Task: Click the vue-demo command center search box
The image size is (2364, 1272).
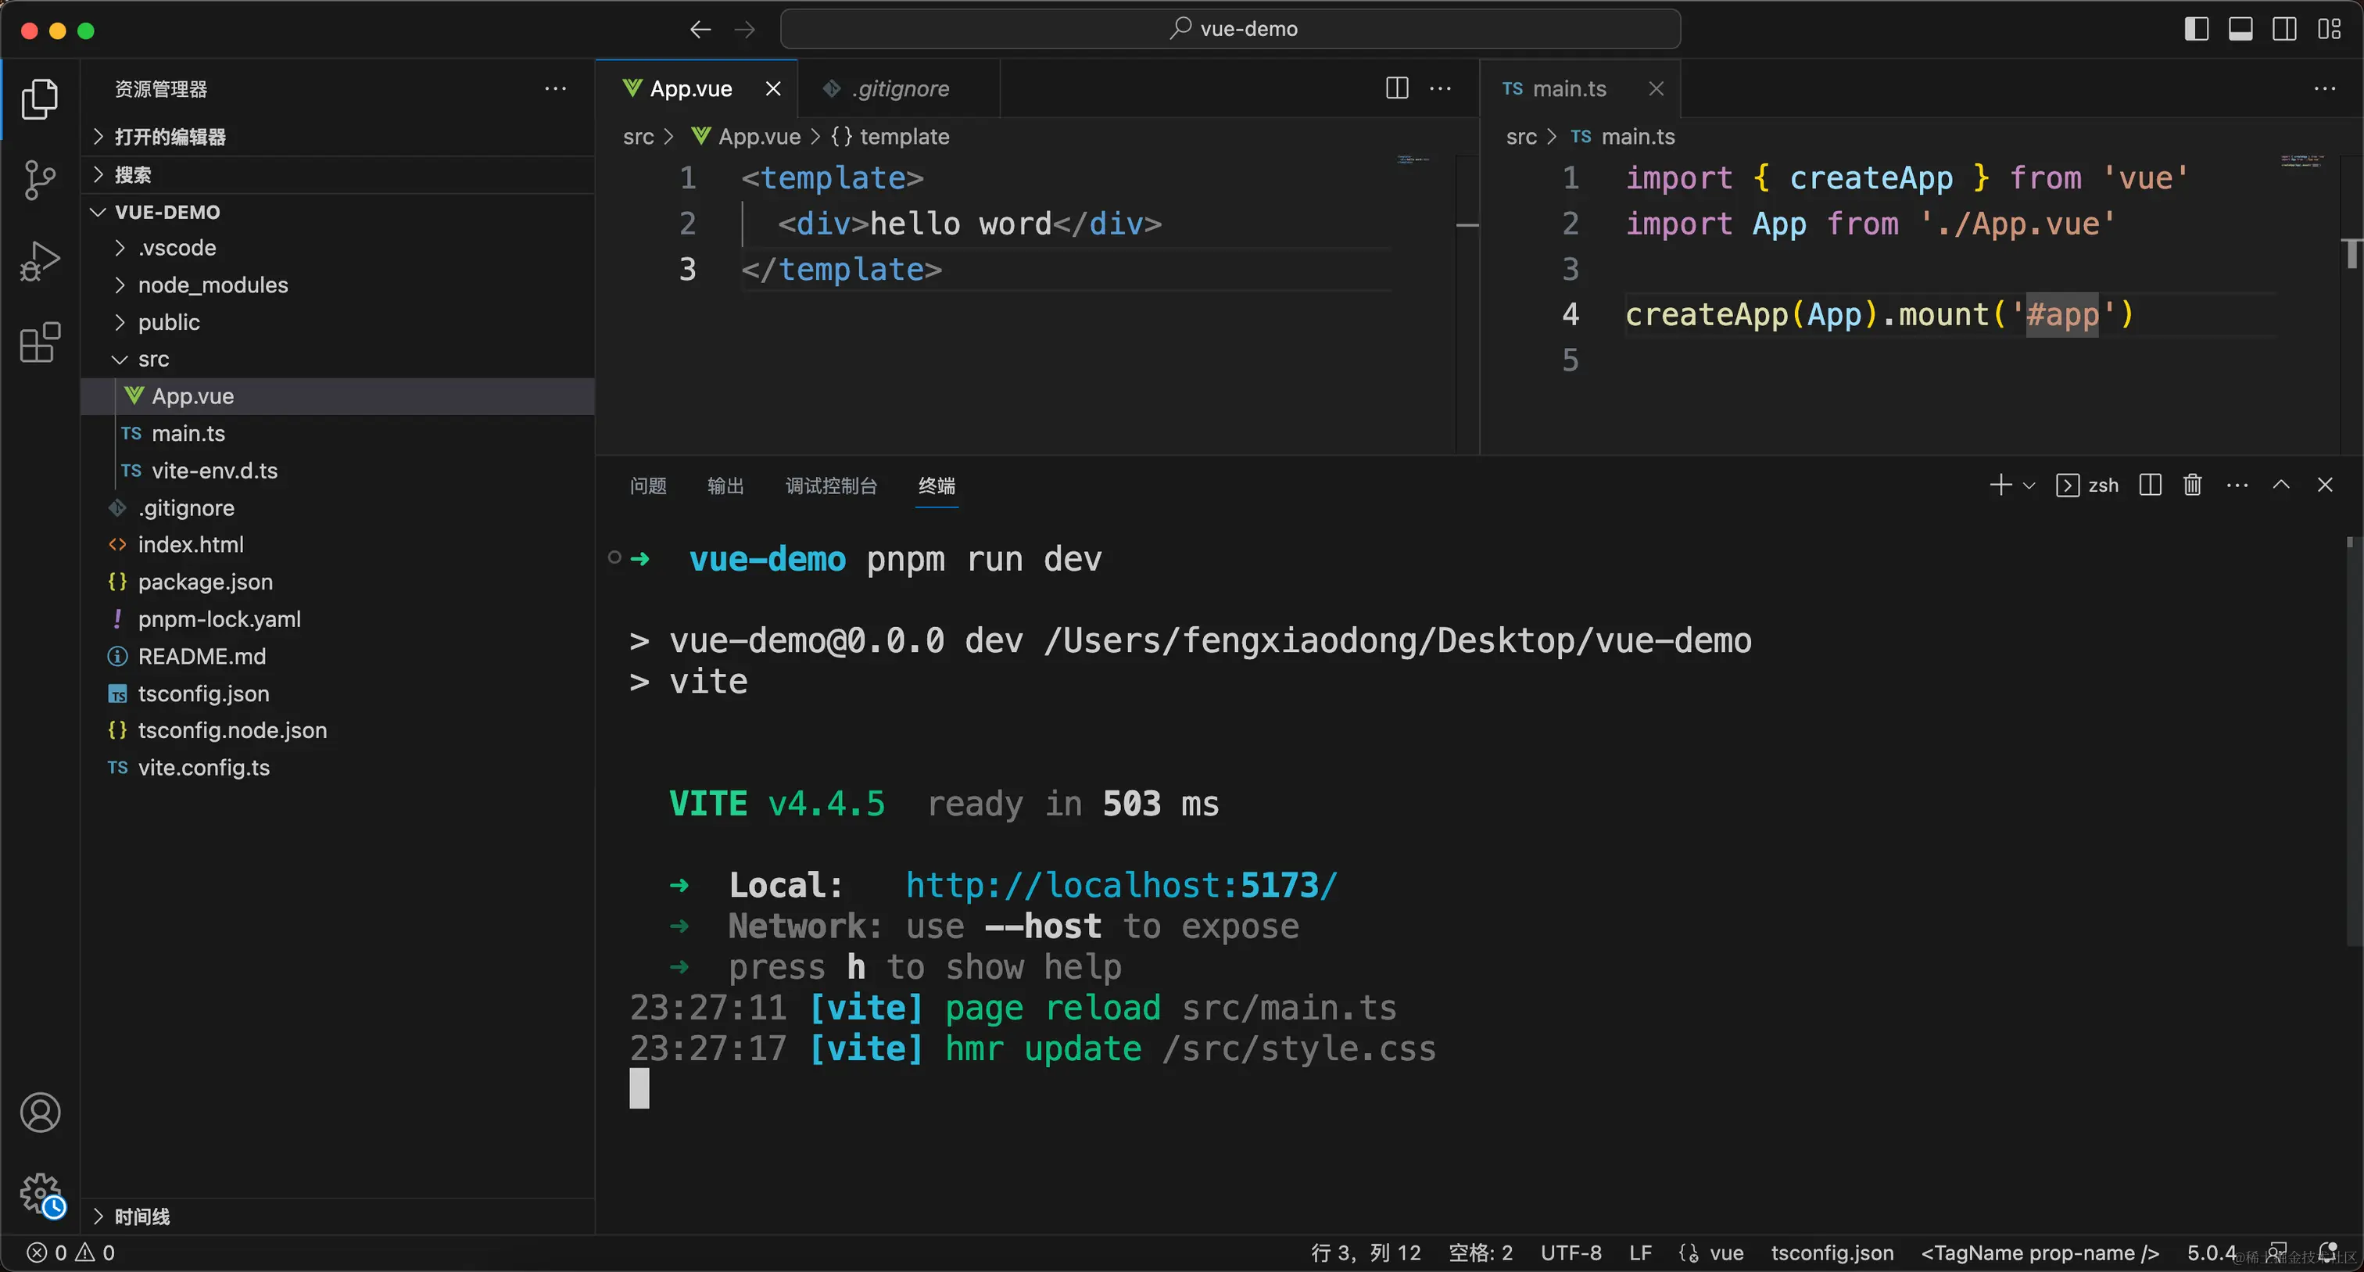Action: point(1230,30)
